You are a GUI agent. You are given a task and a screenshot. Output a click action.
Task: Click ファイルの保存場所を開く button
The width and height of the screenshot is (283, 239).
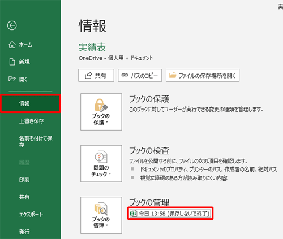click(203, 76)
